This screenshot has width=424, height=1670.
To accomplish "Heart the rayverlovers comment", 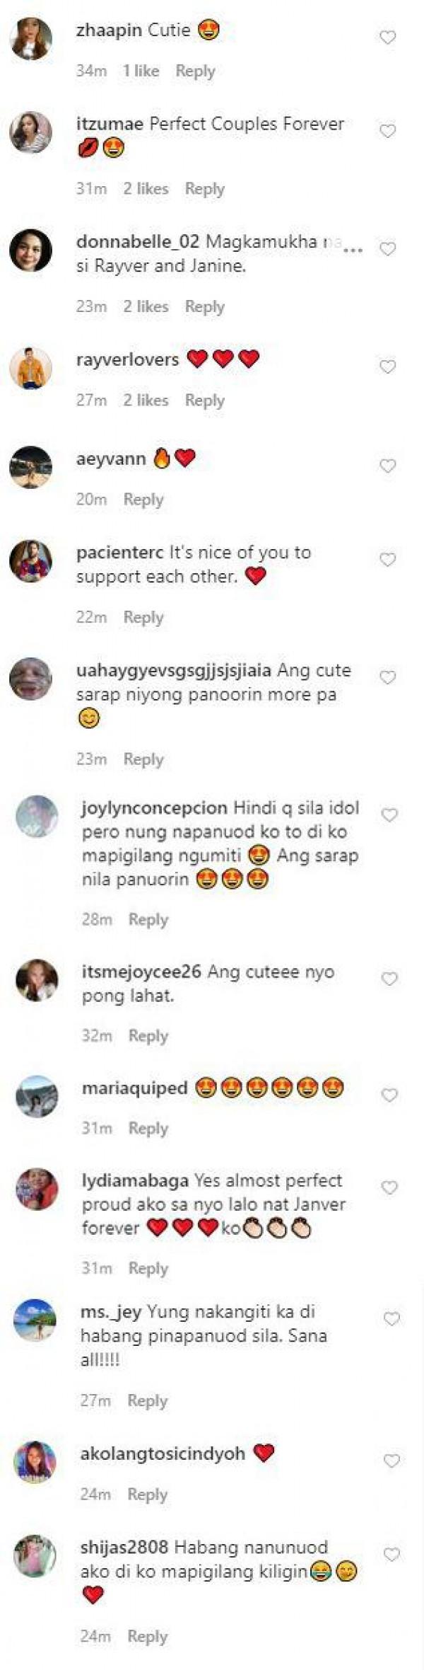I will [387, 367].
